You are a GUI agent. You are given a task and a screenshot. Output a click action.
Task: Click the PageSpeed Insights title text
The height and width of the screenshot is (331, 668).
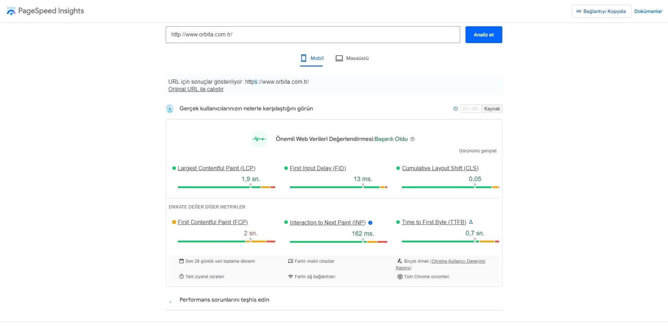[x=51, y=11]
